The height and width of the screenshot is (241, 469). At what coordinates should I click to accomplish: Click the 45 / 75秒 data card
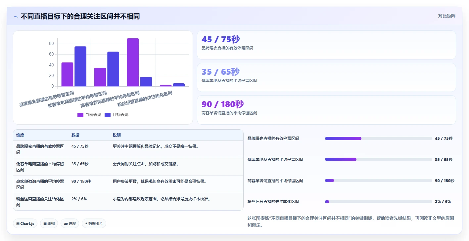(326, 45)
